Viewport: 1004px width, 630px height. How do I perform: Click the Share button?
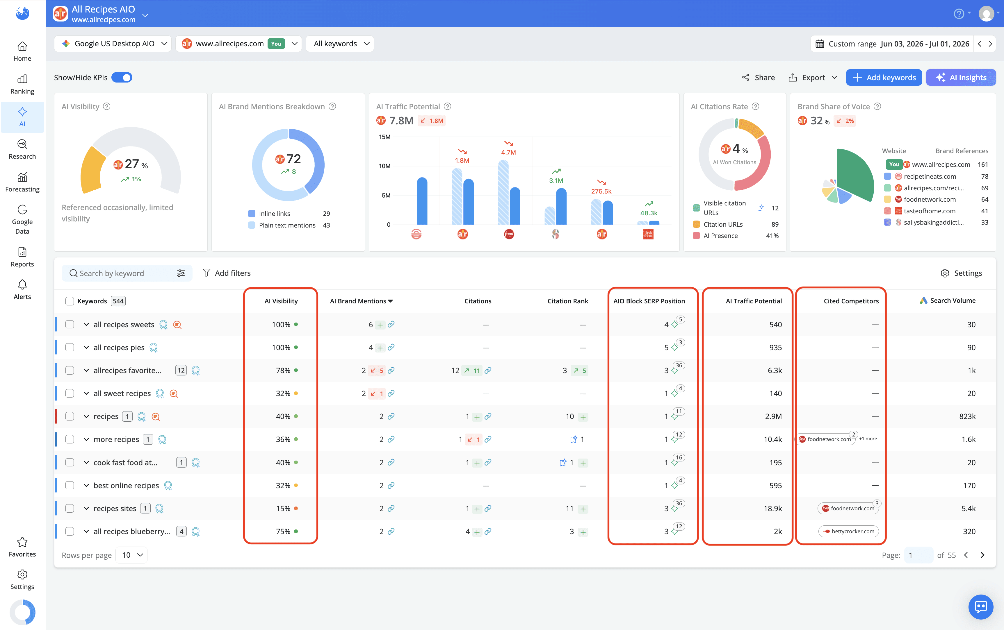758,78
